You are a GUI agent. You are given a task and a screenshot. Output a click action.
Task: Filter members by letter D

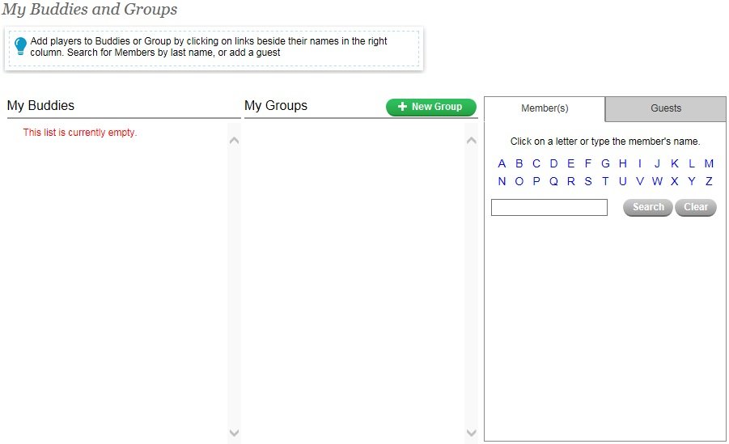[553, 163]
